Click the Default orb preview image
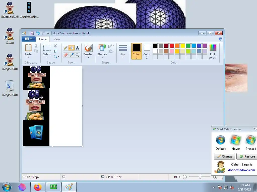This screenshot has height=192, width=257. tap(221, 140)
